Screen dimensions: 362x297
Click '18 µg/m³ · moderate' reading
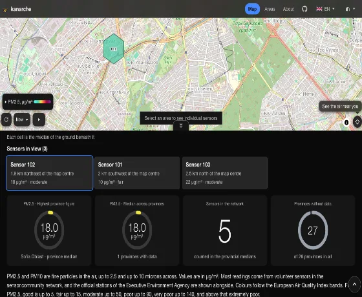coord(29,182)
